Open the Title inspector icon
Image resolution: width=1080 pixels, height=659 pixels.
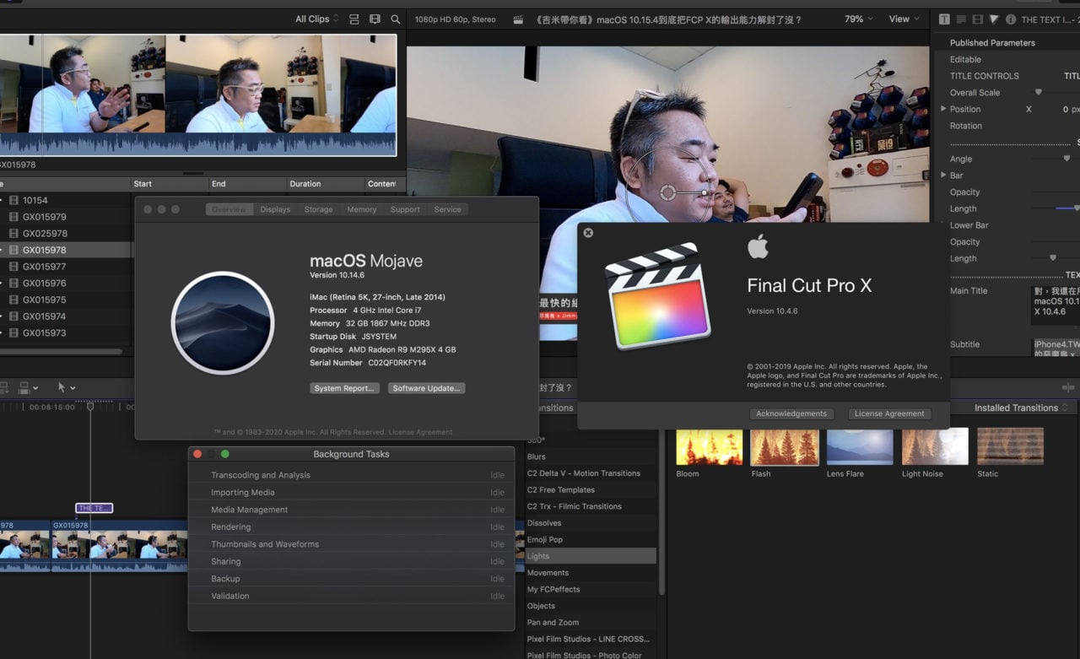point(944,19)
